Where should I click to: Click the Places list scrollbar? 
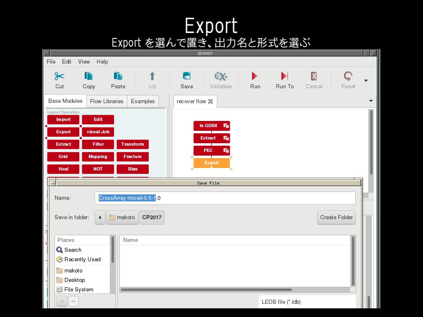(x=113, y=250)
